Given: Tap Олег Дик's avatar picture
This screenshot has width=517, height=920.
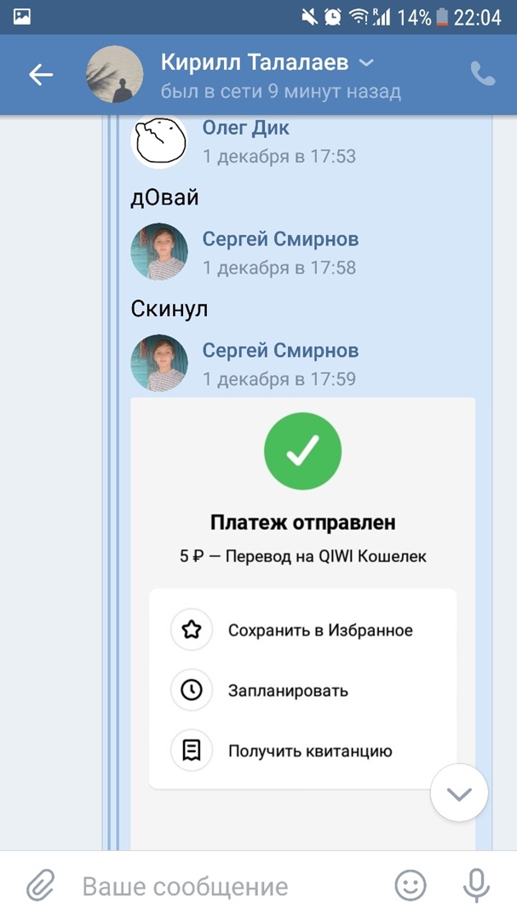Looking at the screenshot, I should point(158,141).
